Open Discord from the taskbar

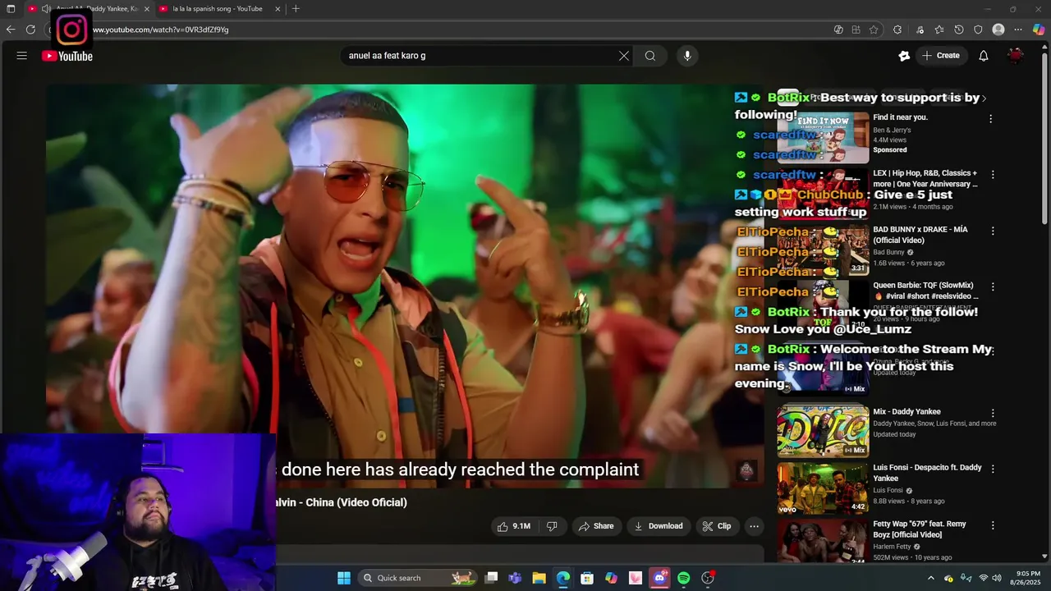click(659, 578)
